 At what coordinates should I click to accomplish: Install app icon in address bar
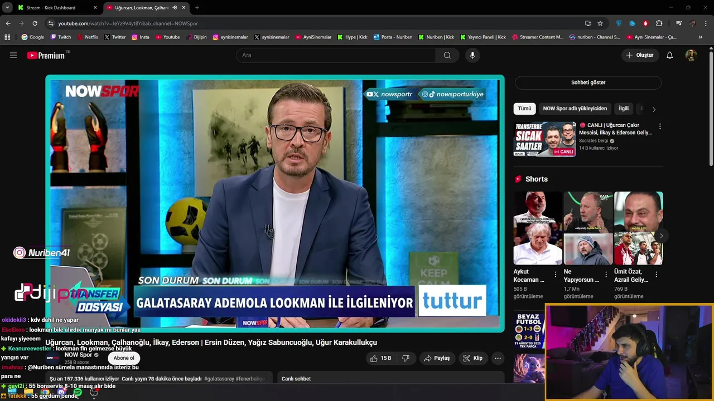(588, 23)
